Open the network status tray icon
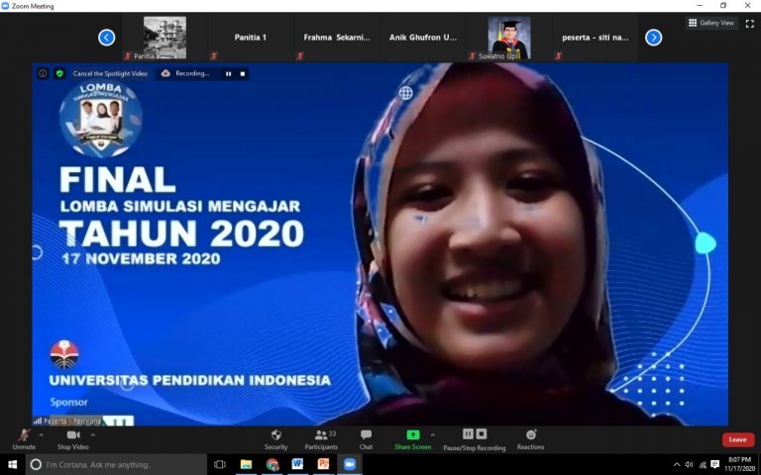The height and width of the screenshot is (475, 761). pos(703,465)
